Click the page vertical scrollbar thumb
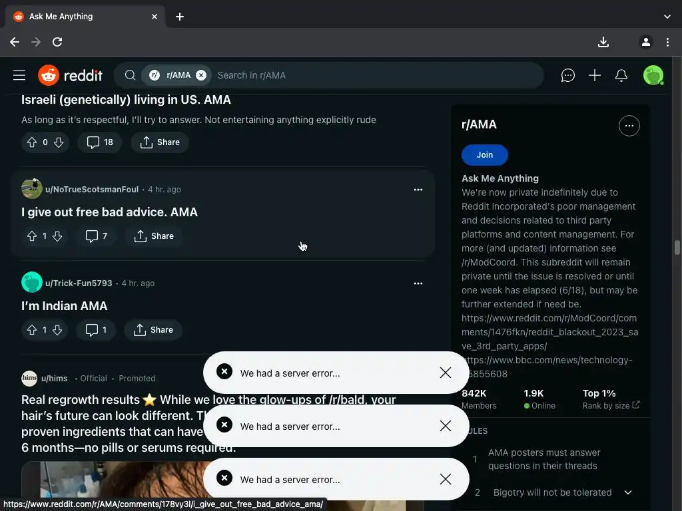The image size is (682, 511). tap(677, 248)
